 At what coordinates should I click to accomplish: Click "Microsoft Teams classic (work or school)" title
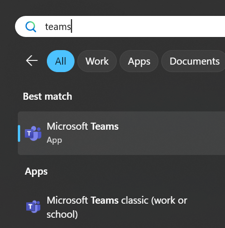click(117, 207)
